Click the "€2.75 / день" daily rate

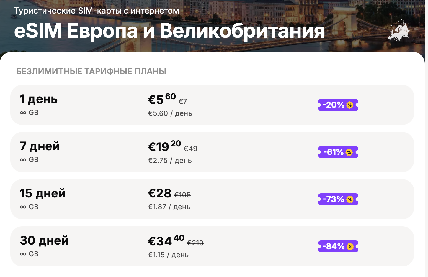pyautogui.click(x=170, y=160)
